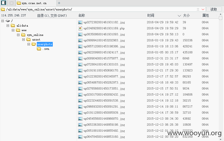Click image icon of up0835086001461931093.jpg
224x141 pixels.
click(x=80, y=34)
